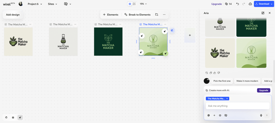This screenshot has height=123, width=275.
Task: Redo the last action
Action: point(244,4)
